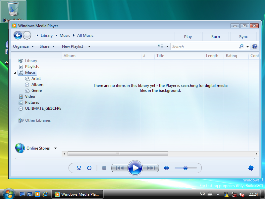Click the scrollbar left arrow

click(x=64, y=154)
